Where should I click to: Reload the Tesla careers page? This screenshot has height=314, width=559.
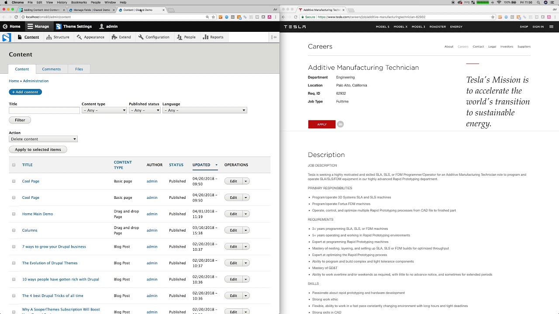click(296, 17)
